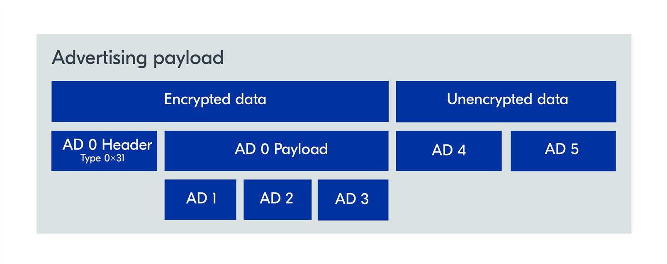Click the AD 3 box
Viewport: 667px width, 264px height.
(353, 200)
